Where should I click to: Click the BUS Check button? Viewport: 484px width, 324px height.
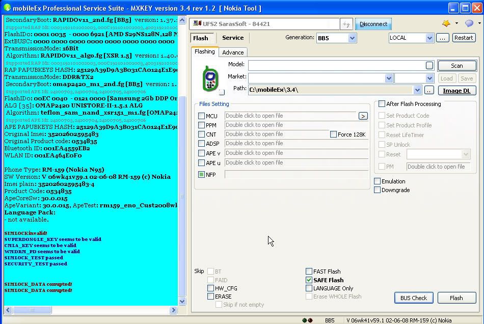(414, 298)
